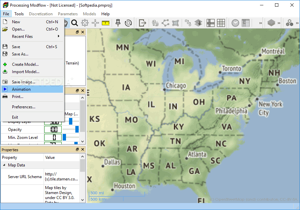Image resolution: width=300 pixels, height=210 pixels.
Task: Click the Display Layer slider handle
Action: (x=71, y=122)
